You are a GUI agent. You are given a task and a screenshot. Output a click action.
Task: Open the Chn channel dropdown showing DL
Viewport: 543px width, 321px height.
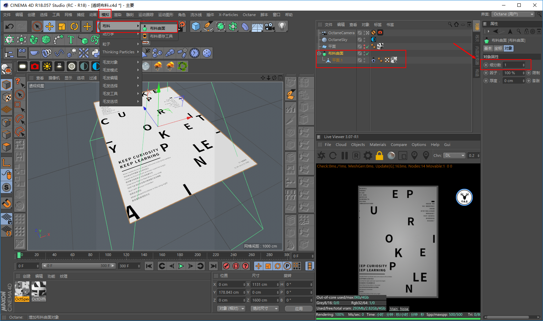[x=454, y=156]
